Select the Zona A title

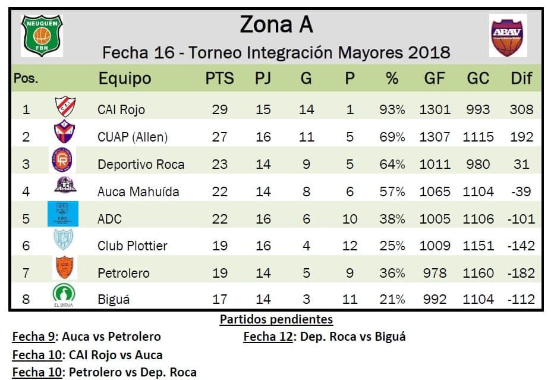[276, 25]
